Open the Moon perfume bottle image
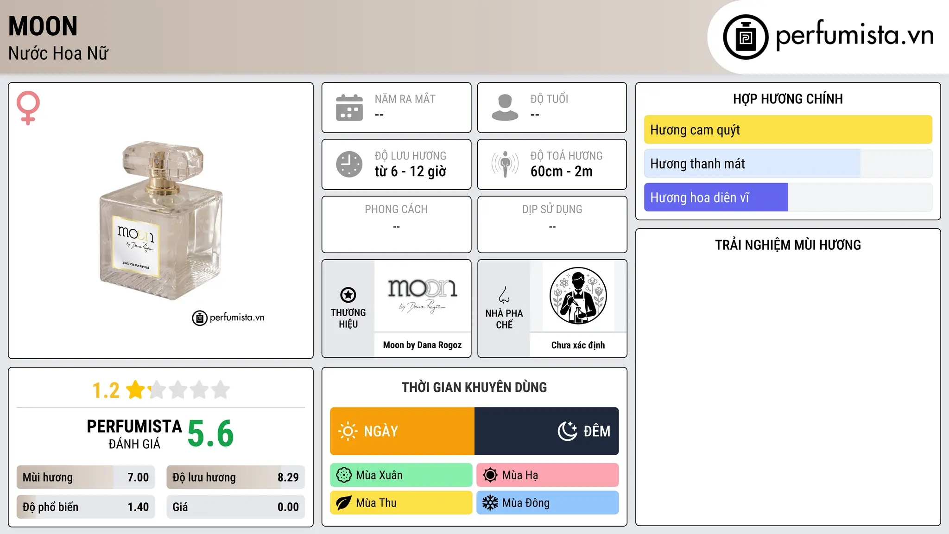Viewport: 949px width, 534px height. pos(161,221)
